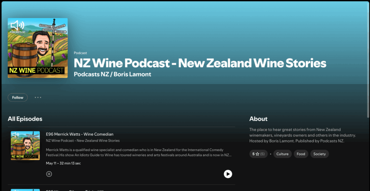
Task: Click the show name under the E96 title
Action: click(x=83, y=141)
